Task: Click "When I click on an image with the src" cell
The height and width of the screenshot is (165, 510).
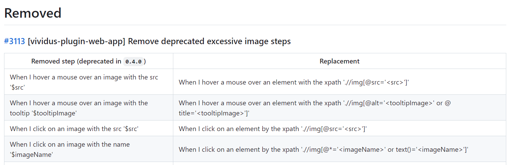Action: pyautogui.click(x=74, y=129)
